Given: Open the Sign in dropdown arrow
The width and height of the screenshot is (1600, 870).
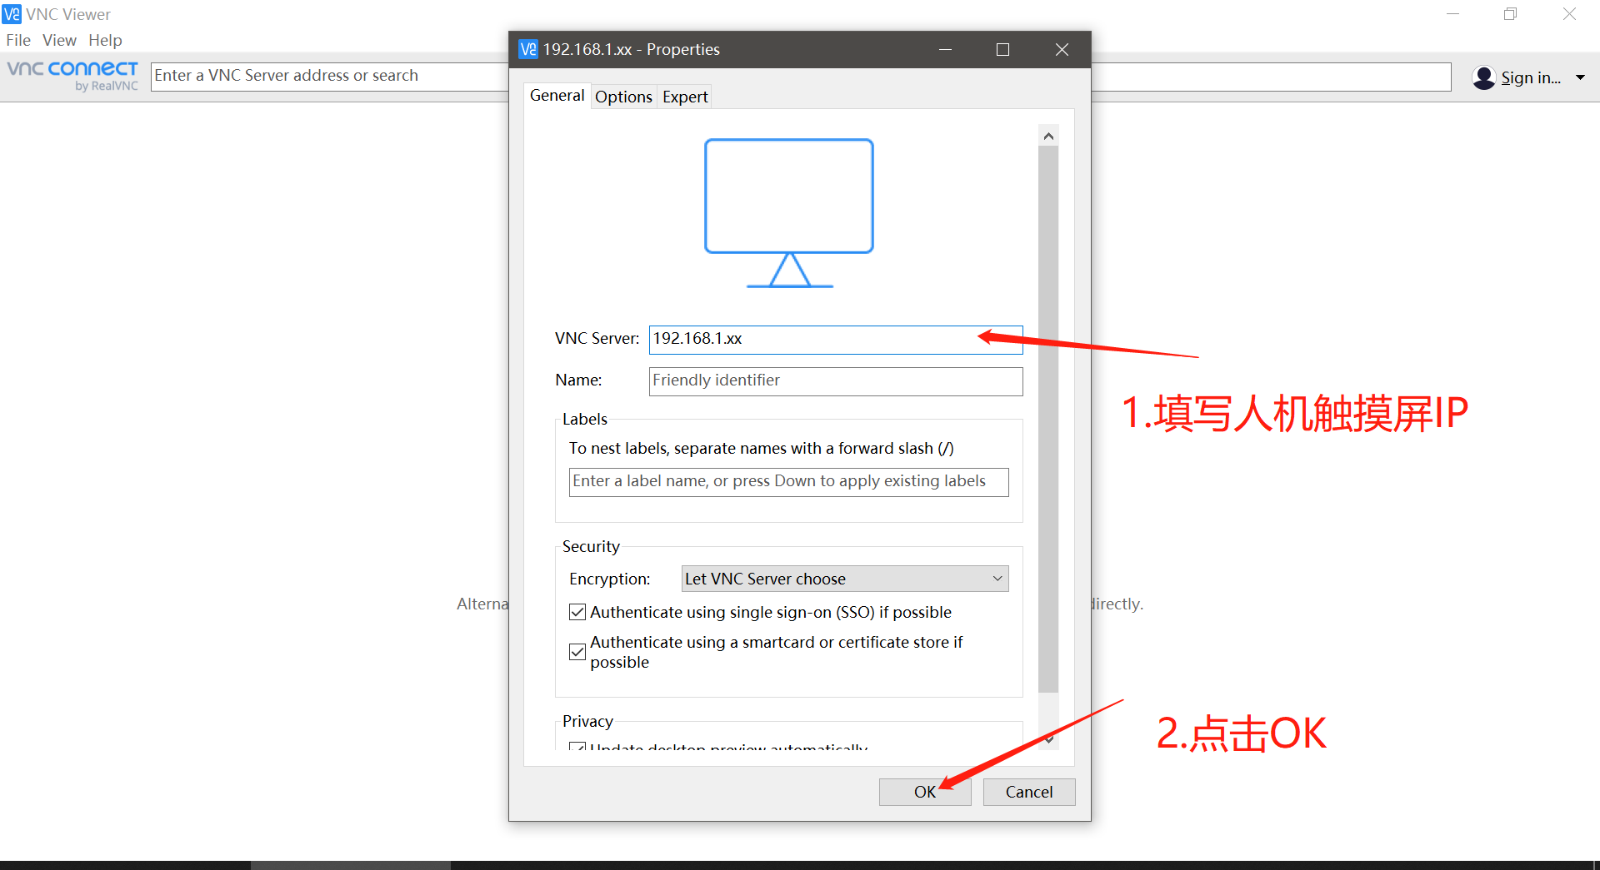Looking at the screenshot, I should (1580, 77).
